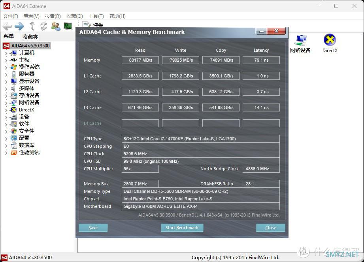Click the green monitor toolbar icon
364x262 pixels.
(x=68, y=26)
